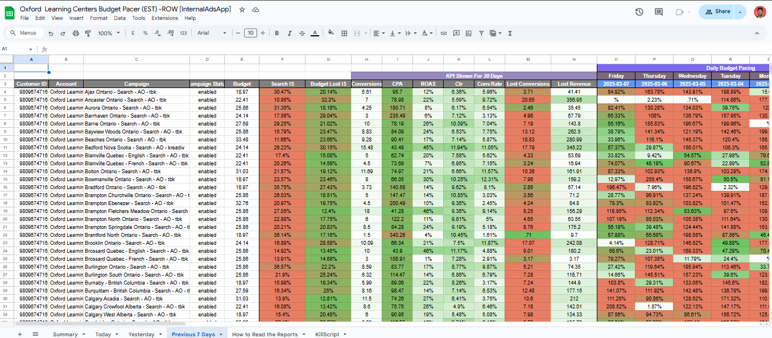The image size is (772, 338).
Task: Open the Insert menu
Action: click(76, 18)
